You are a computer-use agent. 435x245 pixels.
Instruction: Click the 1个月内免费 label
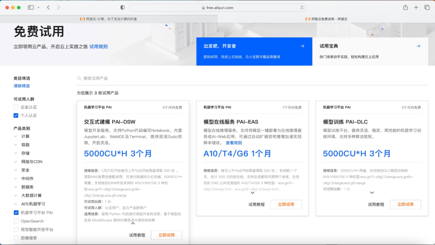pyautogui.click(x=292, y=107)
